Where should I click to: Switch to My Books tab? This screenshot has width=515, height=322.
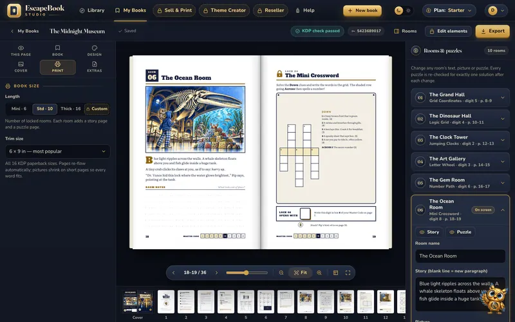[x=131, y=10]
